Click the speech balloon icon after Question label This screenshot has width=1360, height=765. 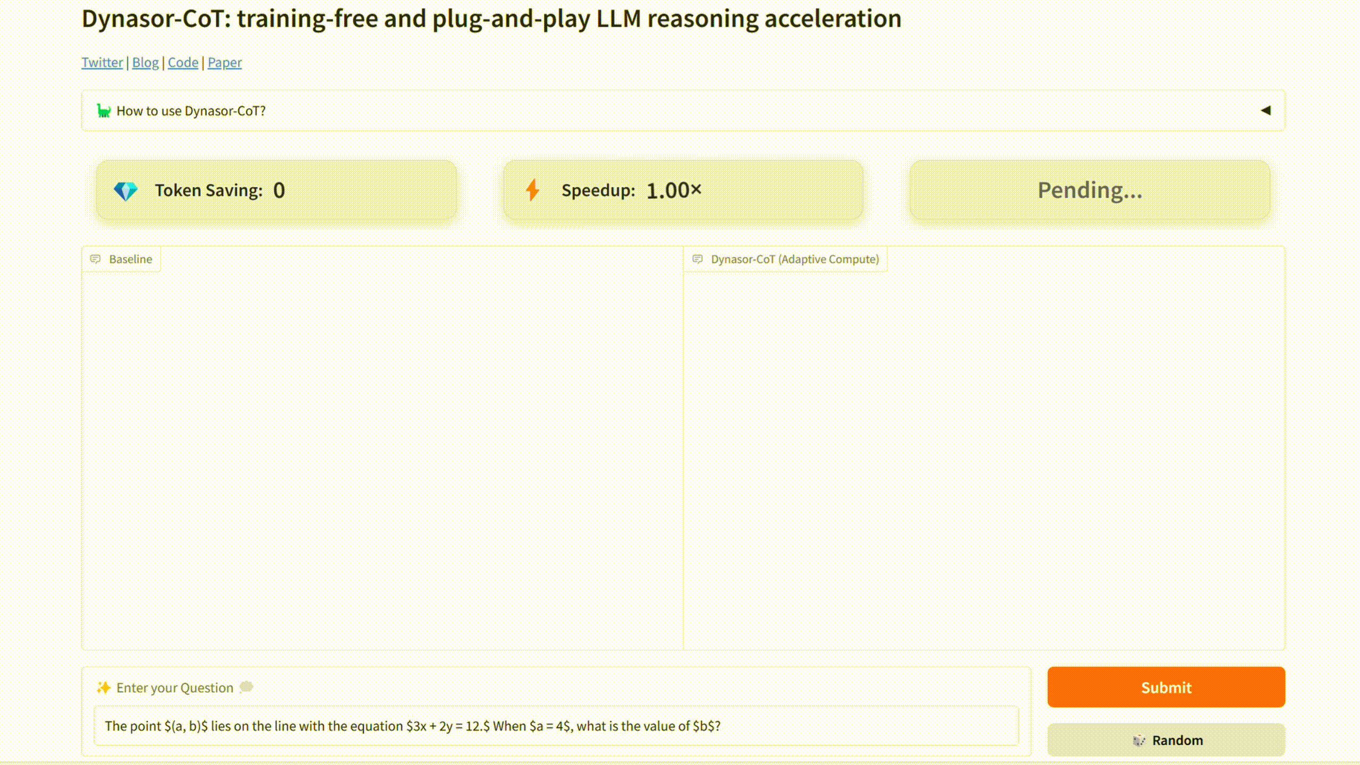click(246, 687)
